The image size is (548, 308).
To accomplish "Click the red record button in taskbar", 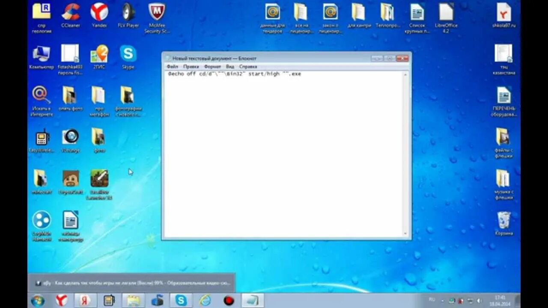I will pos(229,300).
